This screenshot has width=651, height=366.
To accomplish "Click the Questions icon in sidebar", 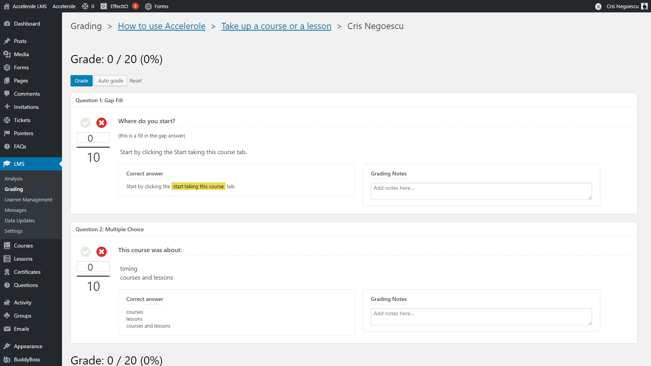I will 7,285.
